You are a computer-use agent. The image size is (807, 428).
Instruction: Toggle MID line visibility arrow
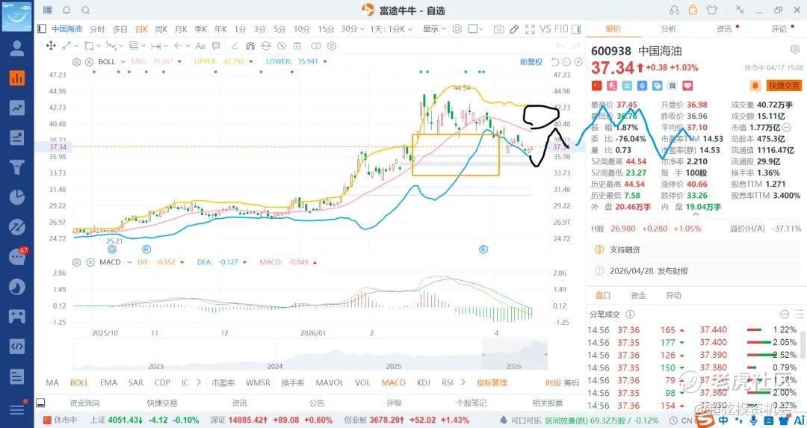(179, 62)
